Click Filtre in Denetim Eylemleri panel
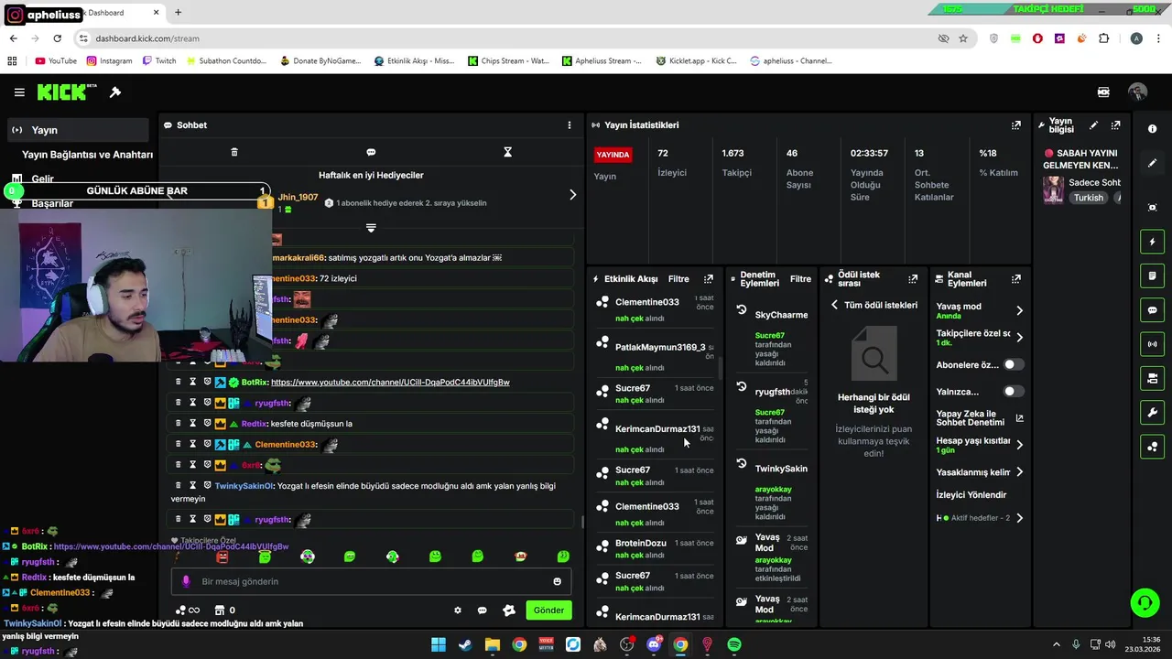1172x659 pixels. [800, 279]
